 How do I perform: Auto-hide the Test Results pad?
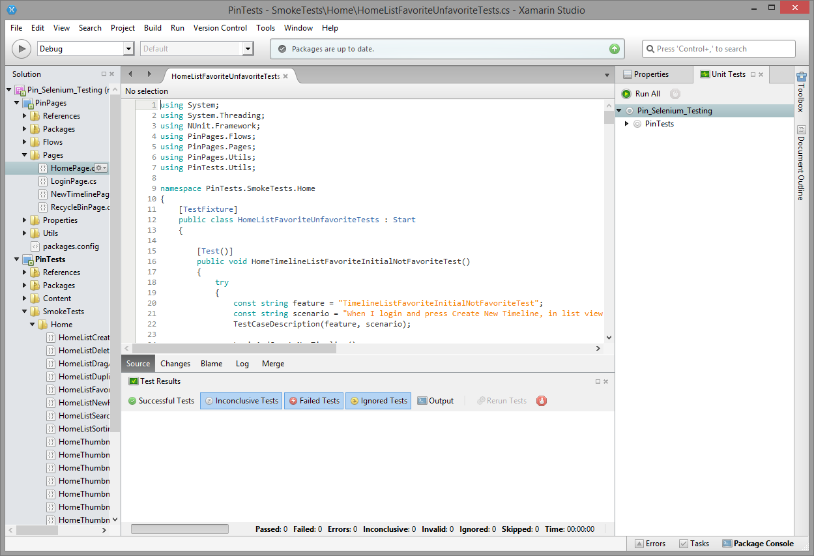[x=598, y=381]
